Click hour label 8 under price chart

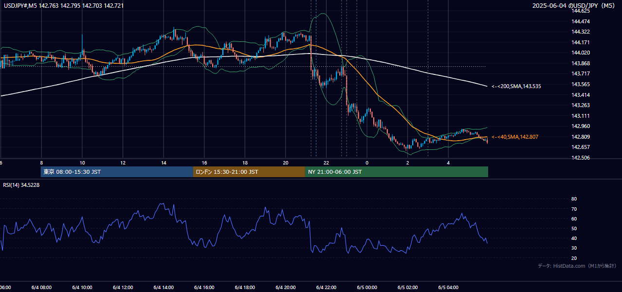coord(41,163)
